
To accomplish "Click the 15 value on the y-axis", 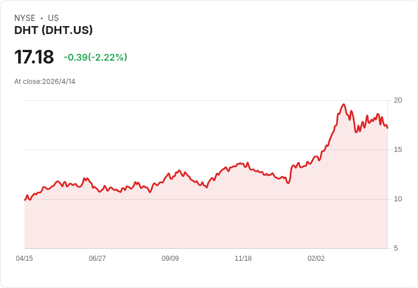I will click(x=398, y=150).
